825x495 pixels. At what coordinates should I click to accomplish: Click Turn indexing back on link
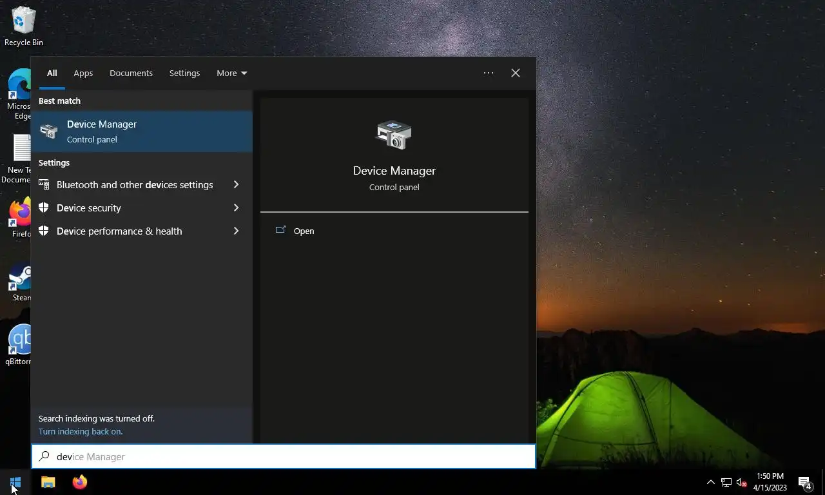coord(81,431)
